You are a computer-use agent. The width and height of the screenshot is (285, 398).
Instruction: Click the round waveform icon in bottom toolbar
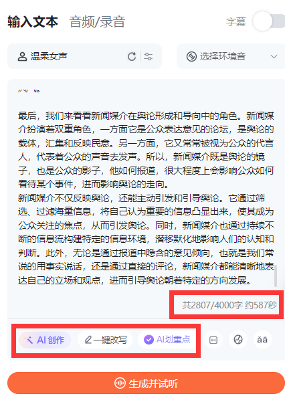238,340
